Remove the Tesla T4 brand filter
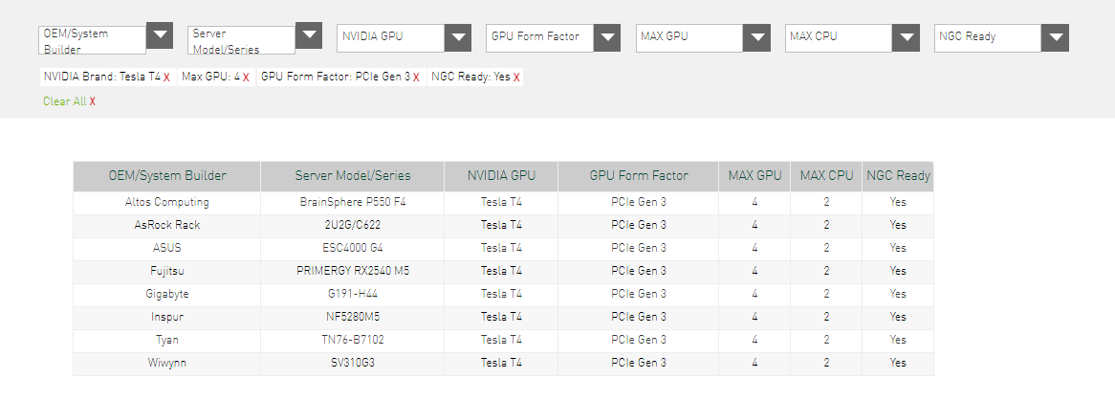1115x401 pixels. tap(166, 78)
